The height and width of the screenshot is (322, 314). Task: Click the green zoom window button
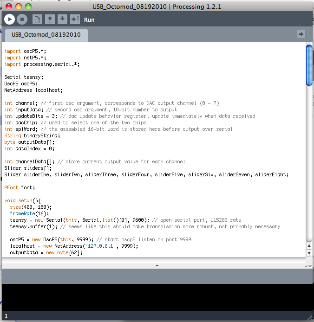tap(28, 6)
